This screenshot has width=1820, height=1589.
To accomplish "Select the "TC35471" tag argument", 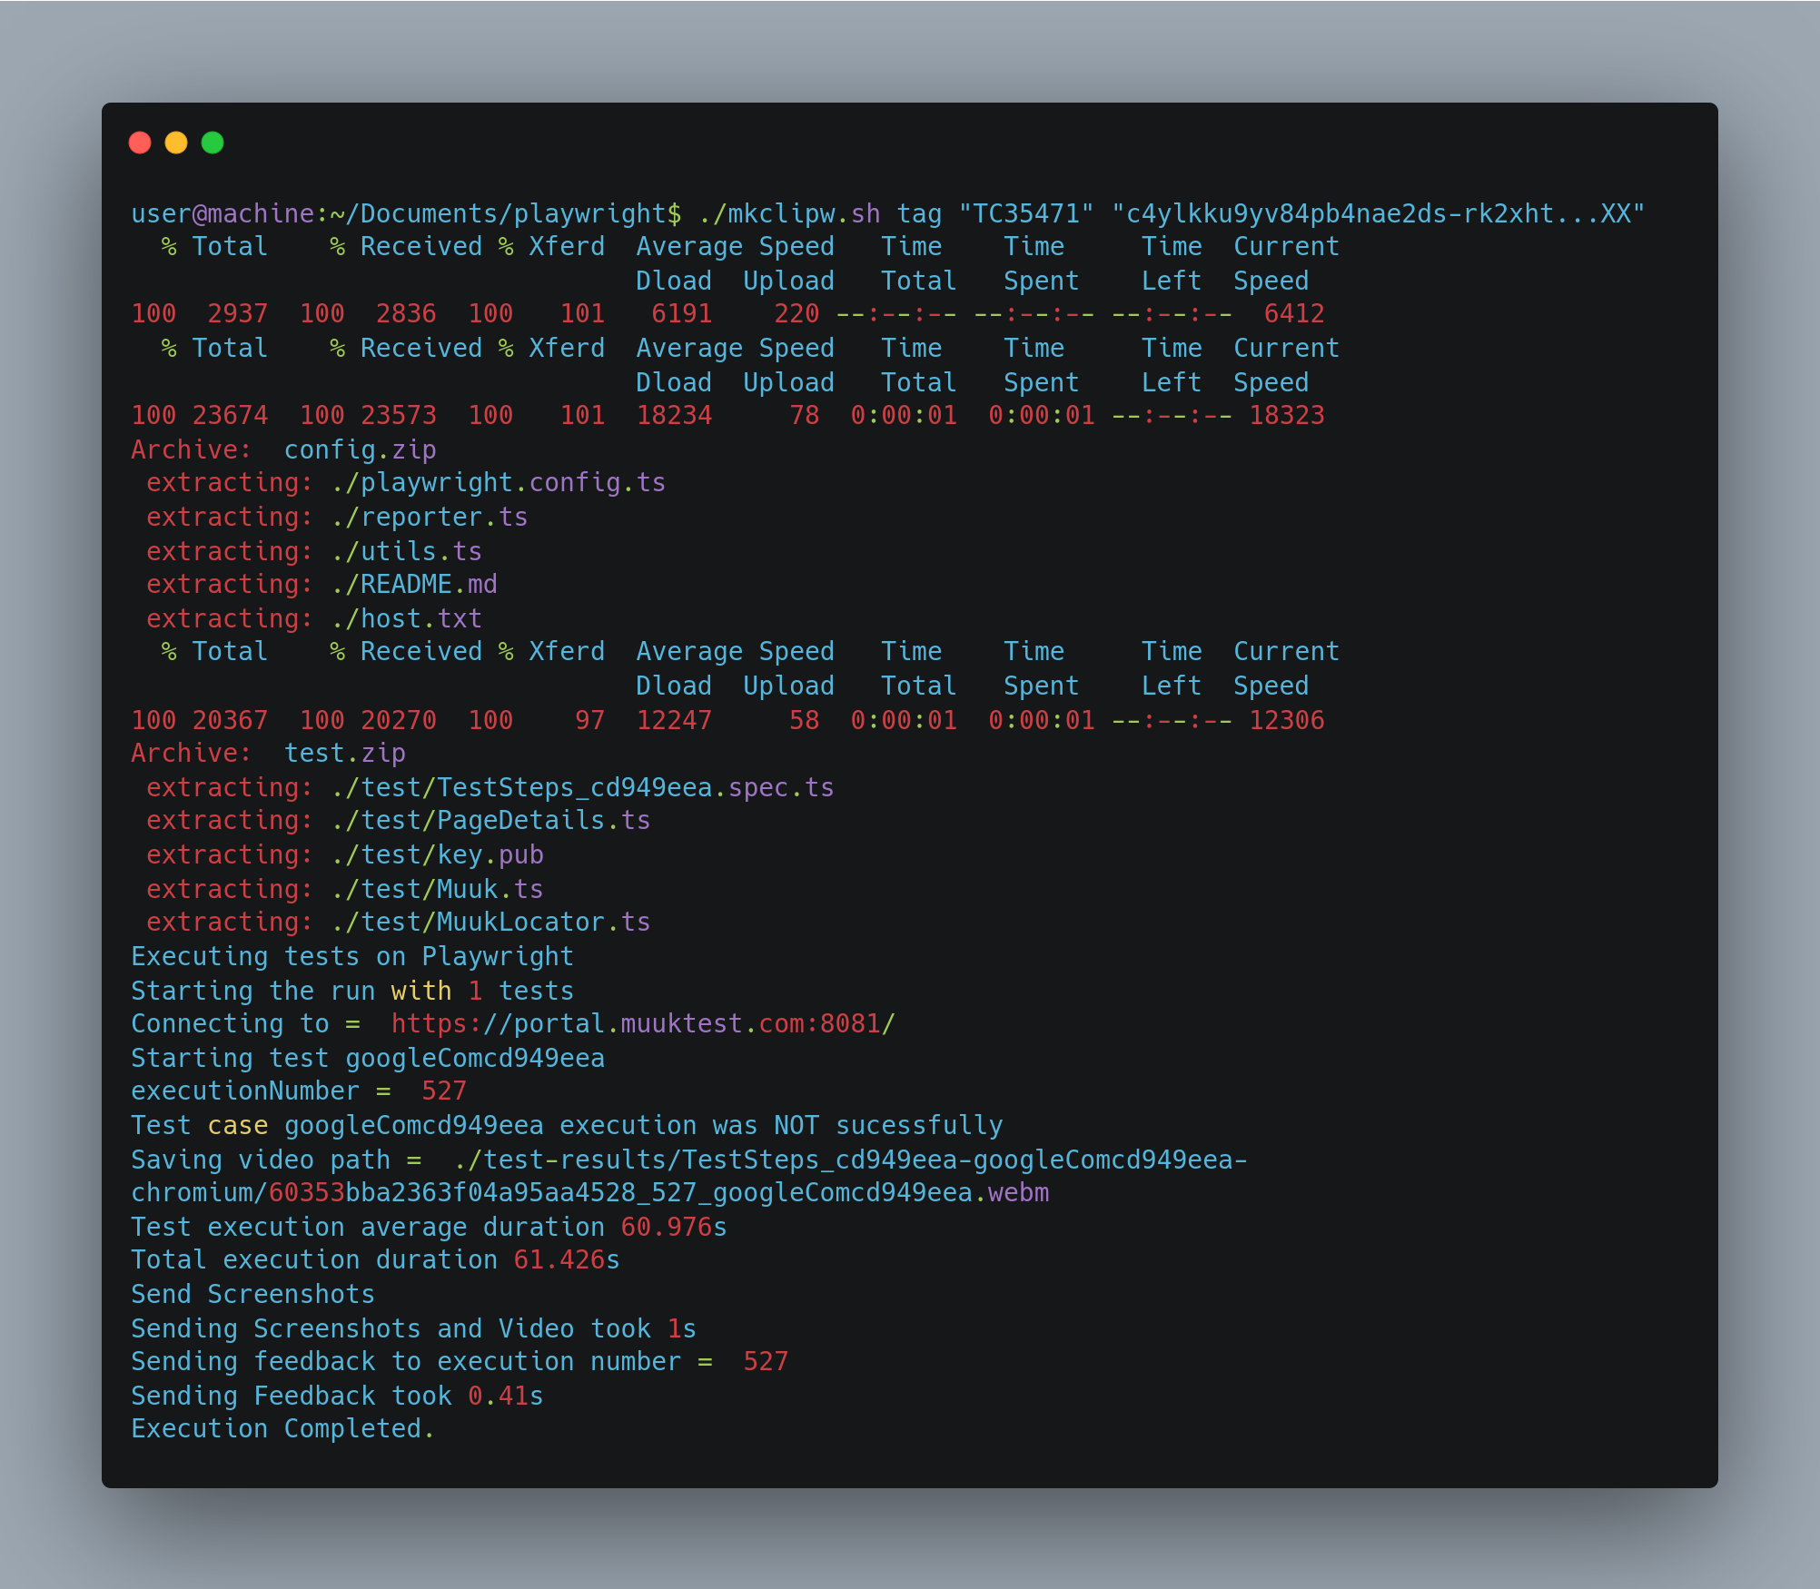I will click(x=1026, y=213).
